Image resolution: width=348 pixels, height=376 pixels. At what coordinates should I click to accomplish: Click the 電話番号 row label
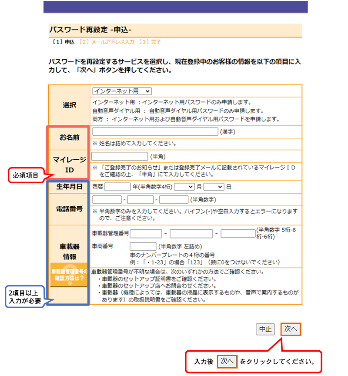70,209
